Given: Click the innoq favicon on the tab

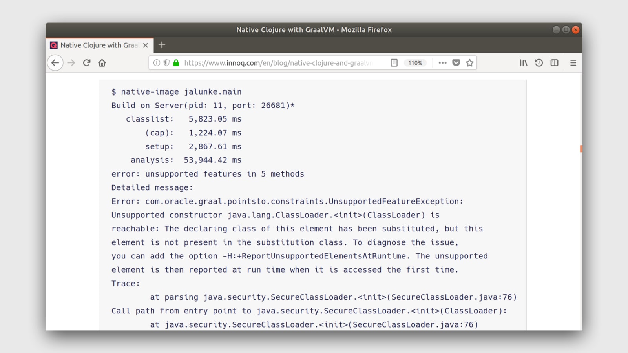Looking at the screenshot, I should [x=54, y=45].
